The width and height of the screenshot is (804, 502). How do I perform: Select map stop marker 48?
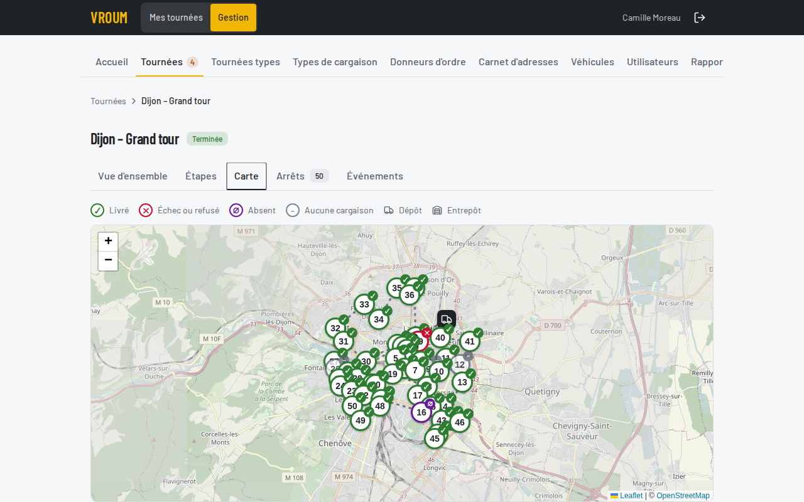[380, 406]
